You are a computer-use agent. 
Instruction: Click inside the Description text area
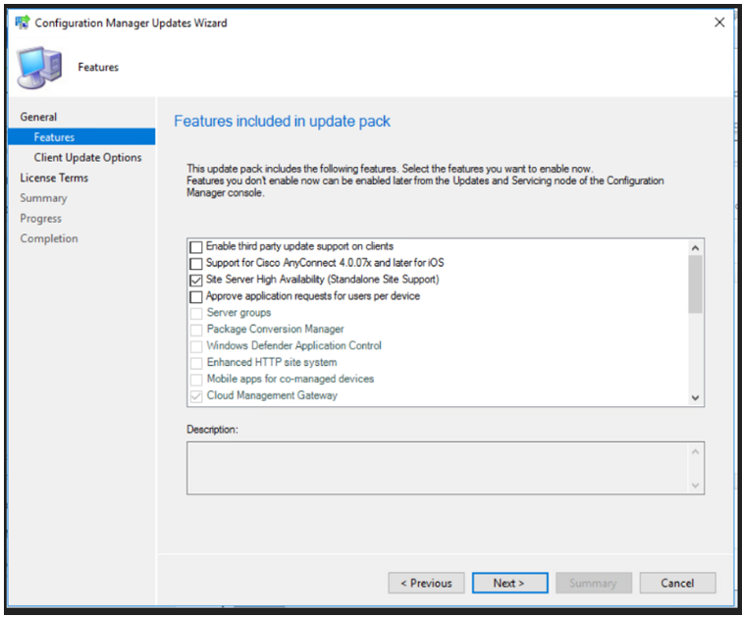438,468
